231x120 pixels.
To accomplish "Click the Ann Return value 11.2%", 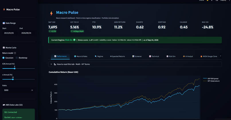I will coord(118,27).
